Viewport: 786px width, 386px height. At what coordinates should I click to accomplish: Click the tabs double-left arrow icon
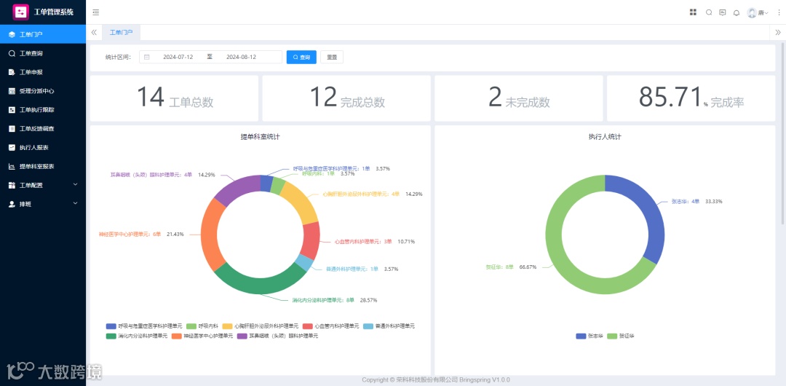(x=94, y=32)
